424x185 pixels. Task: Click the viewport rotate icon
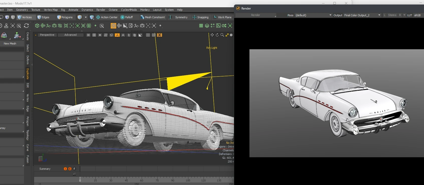click(x=217, y=35)
